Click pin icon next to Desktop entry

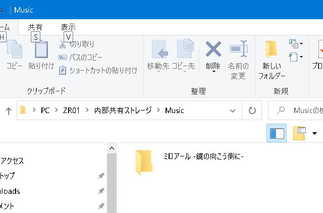point(101,176)
